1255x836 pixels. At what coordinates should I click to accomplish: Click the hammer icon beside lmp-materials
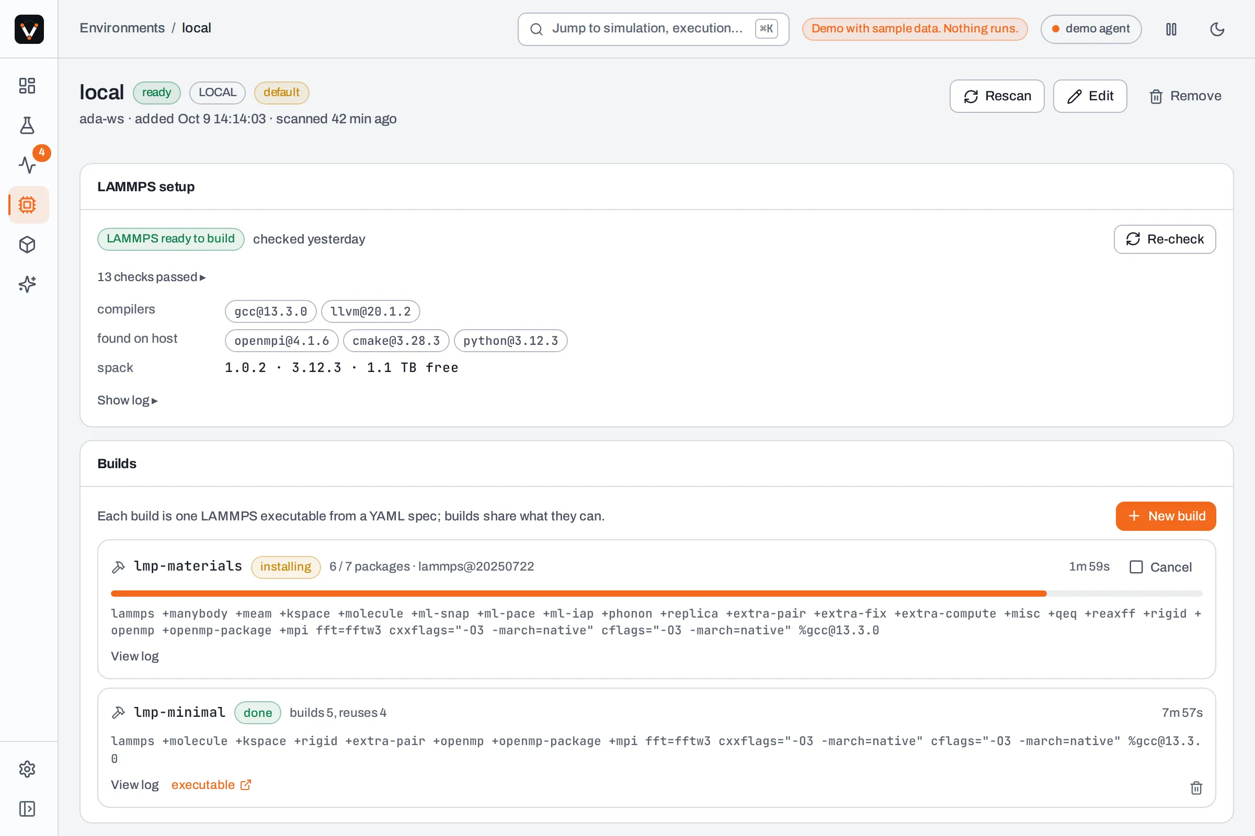point(119,567)
